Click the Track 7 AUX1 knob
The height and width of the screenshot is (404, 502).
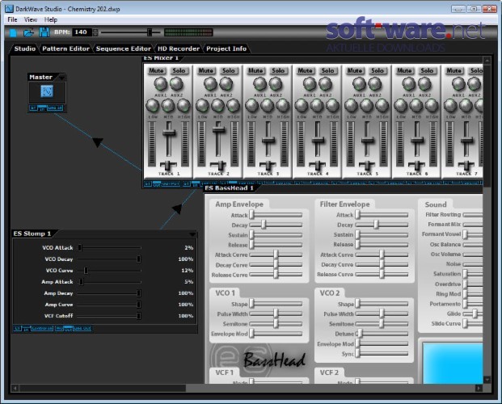tap(458, 84)
